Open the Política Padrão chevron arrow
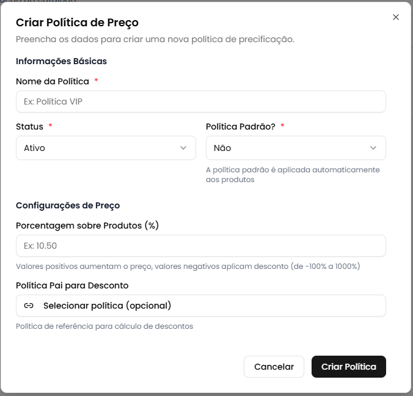This screenshot has height=396, width=413. (373, 148)
